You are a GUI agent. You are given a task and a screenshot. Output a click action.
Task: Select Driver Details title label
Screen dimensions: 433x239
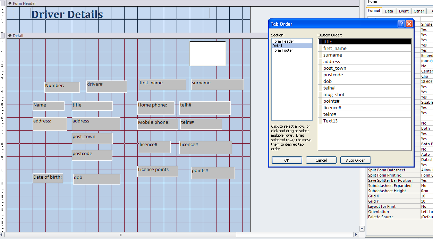(x=120, y=14)
